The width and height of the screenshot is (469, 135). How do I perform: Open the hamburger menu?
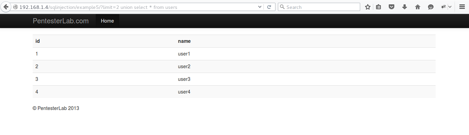click(x=462, y=7)
